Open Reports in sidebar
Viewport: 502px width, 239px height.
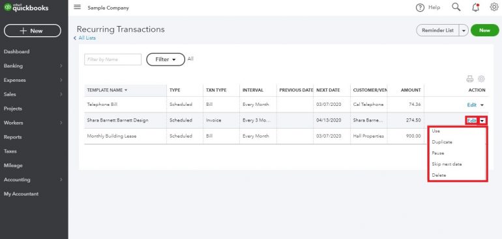[12, 137]
